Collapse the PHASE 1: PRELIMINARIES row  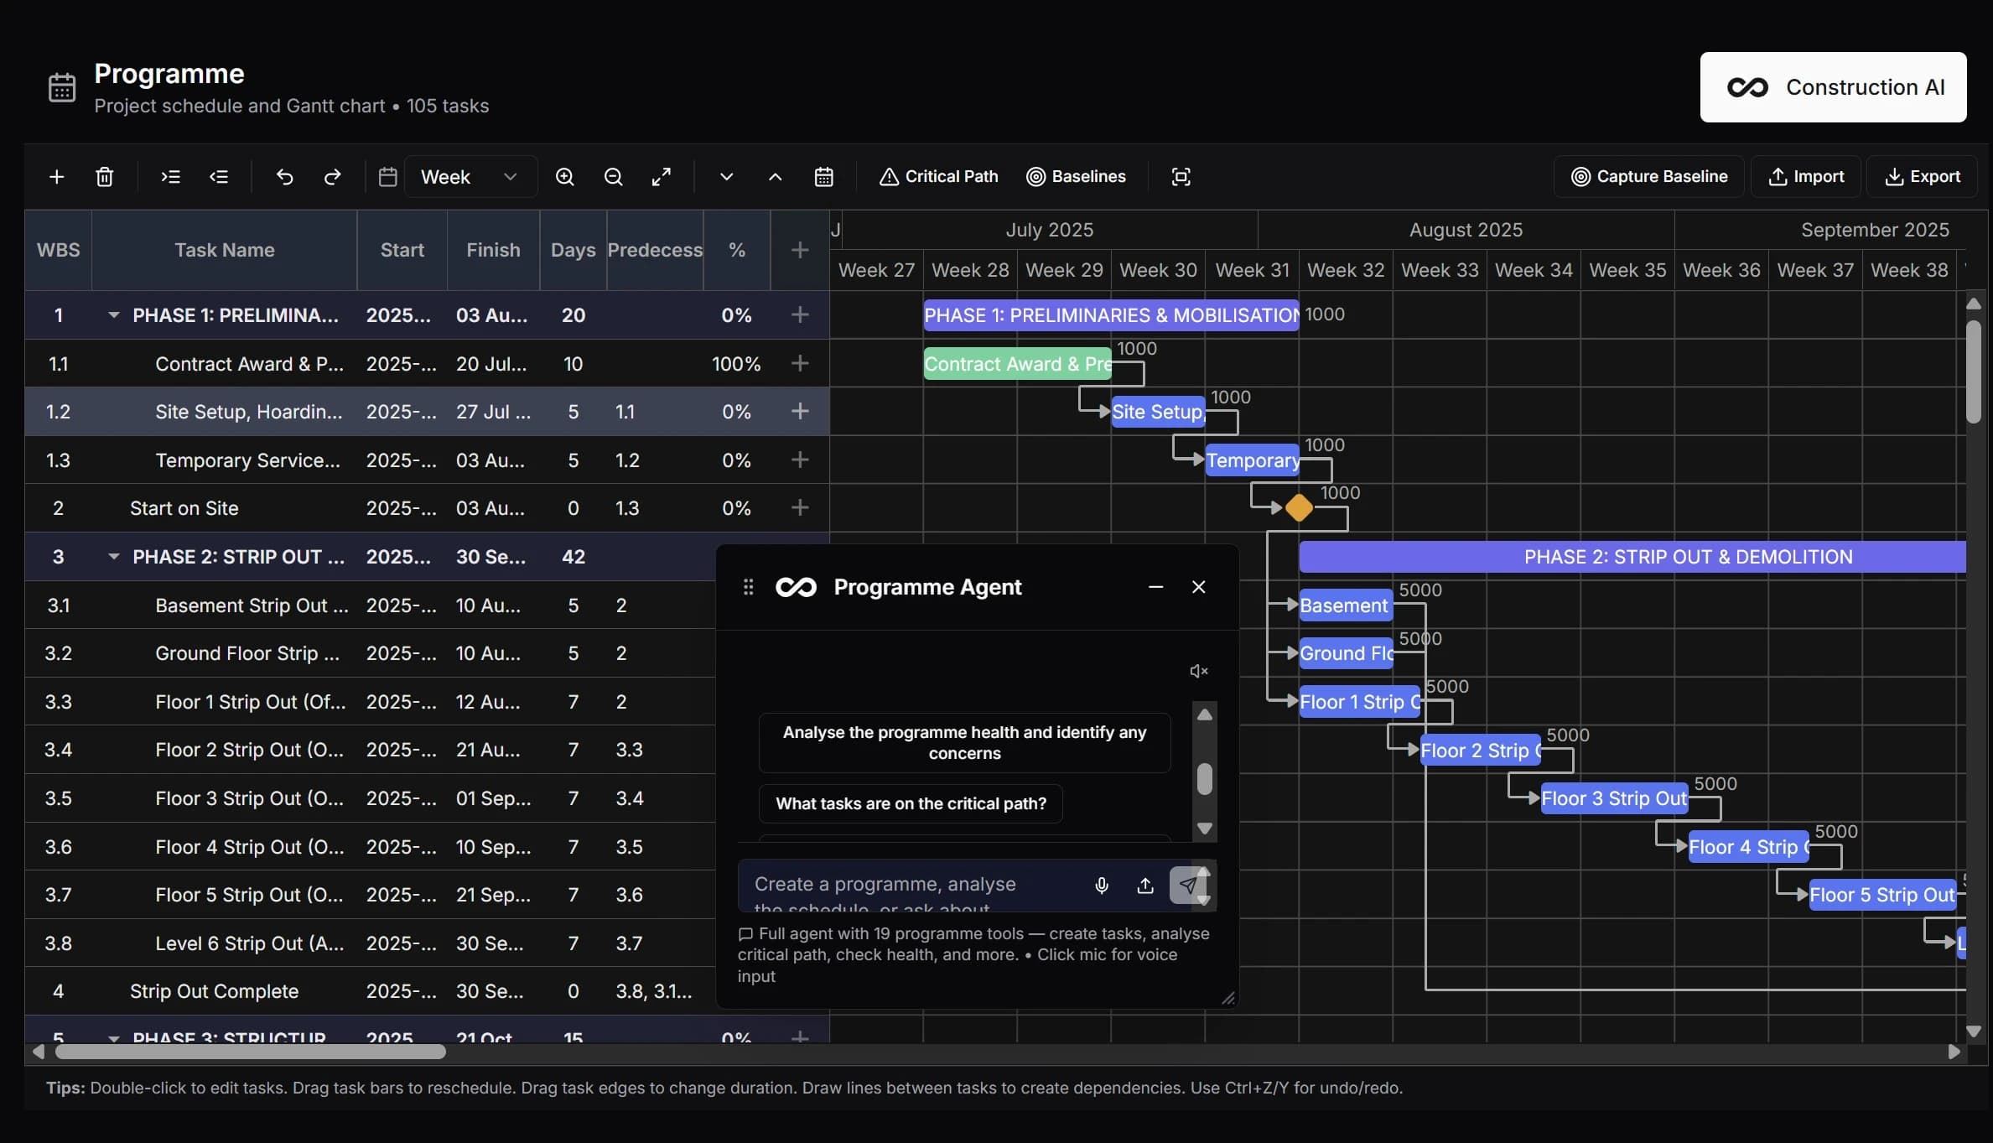[114, 315]
